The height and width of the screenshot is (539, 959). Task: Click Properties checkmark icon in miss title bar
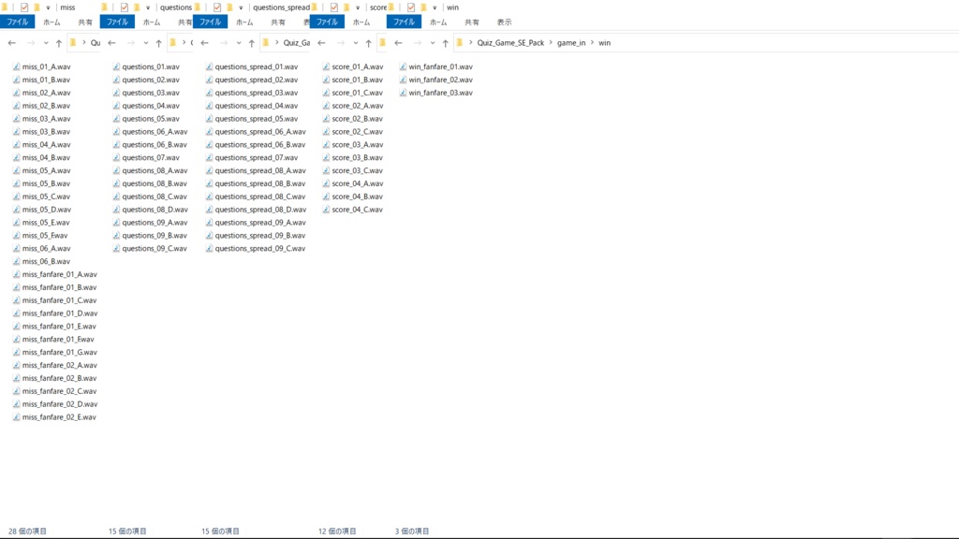point(24,7)
